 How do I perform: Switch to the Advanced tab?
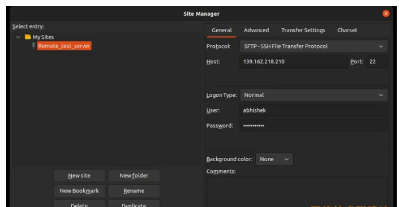coord(256,31)
